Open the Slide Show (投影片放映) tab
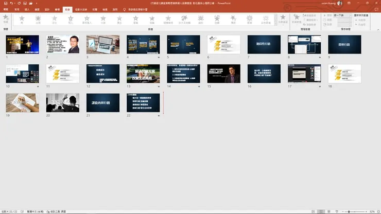The width and height of the screenshot is (381, 214). pos(81,9)
